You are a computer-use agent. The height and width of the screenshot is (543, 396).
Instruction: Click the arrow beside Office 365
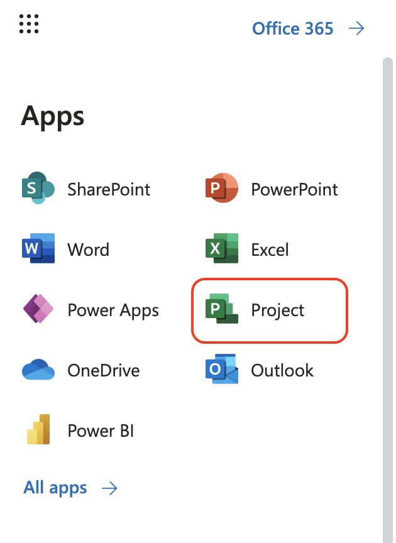(x=356, y=28)
